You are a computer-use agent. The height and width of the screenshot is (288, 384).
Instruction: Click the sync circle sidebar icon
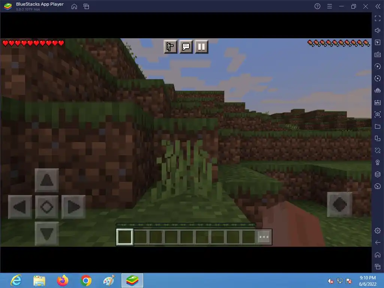click(x=378, y=78)
